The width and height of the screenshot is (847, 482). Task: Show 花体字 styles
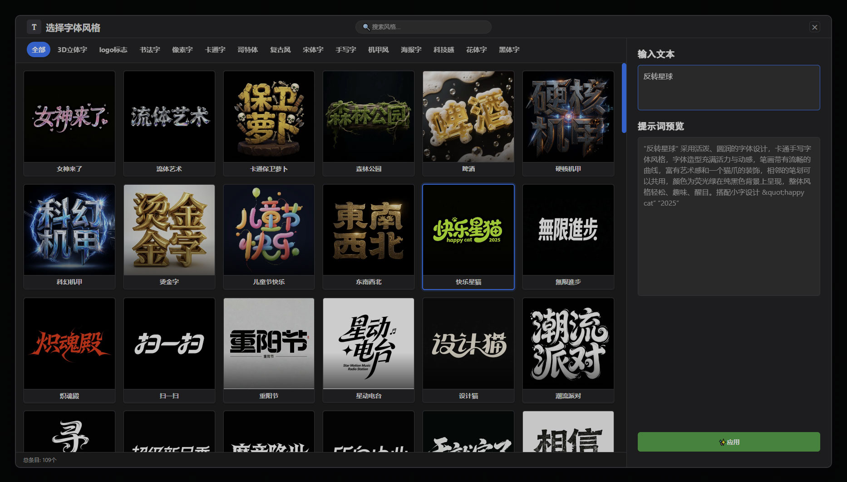coord(477,50)
